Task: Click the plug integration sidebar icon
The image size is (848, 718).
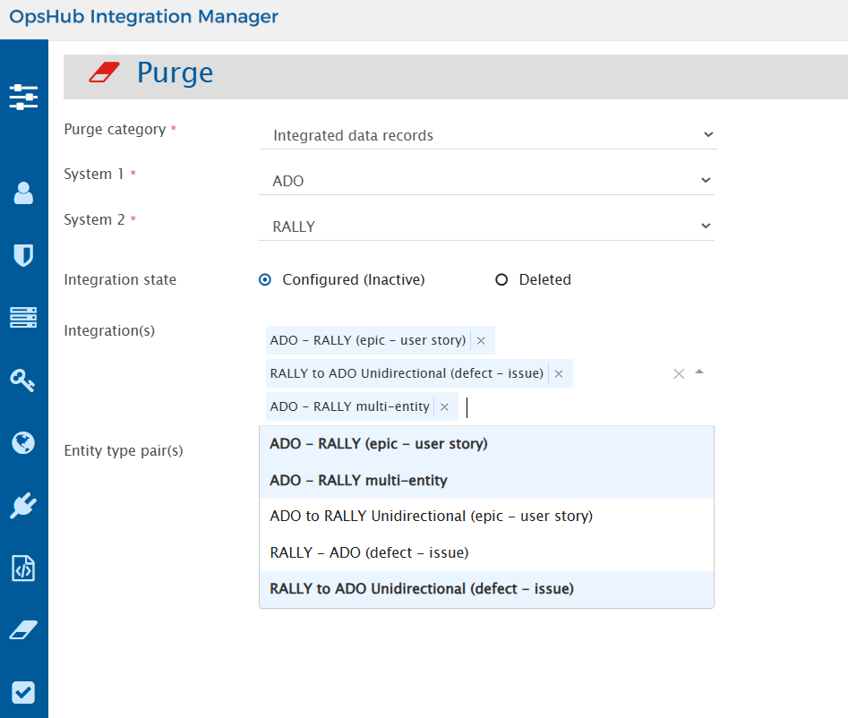Action: (23, 506)
